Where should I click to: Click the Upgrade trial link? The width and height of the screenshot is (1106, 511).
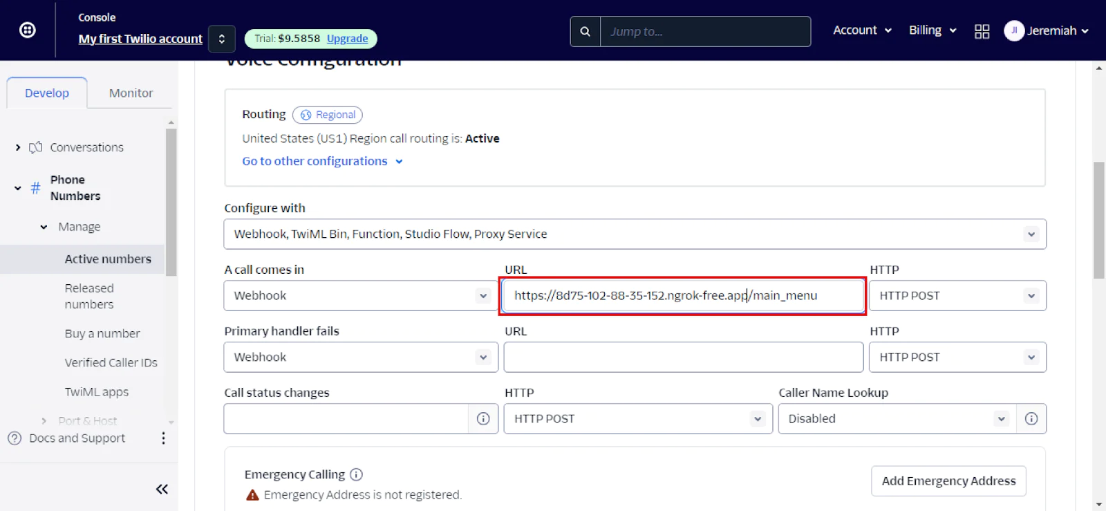(x=347, y=39)
